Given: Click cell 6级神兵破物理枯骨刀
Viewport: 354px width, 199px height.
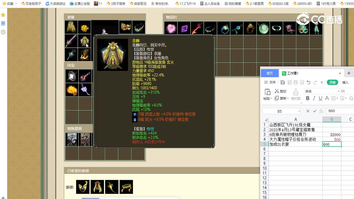Looking at the screenshot, I should pyautogui.click(x=295, y=135).
